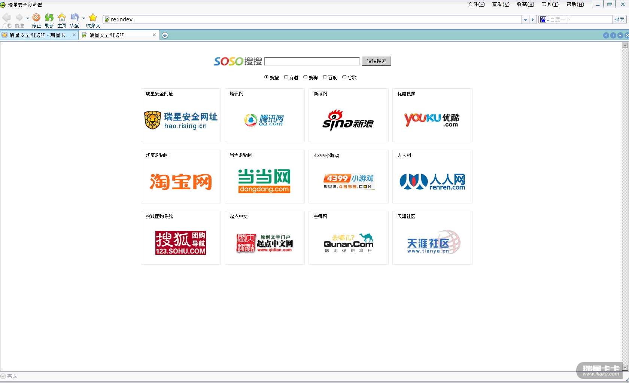Open the Qunar.Com 去哪儿 thumbnail

[x=349, y=243]
